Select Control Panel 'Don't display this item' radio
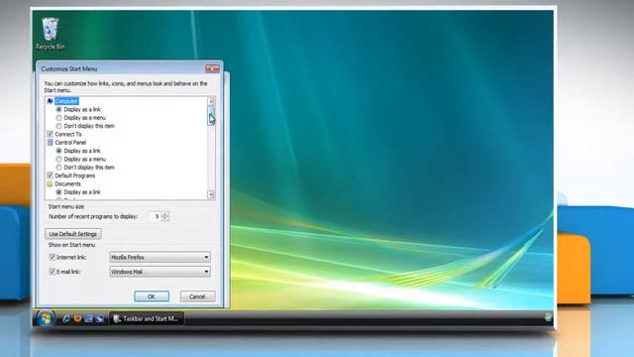The height and width of the screenshot is (357, 634). pos(59,168)
